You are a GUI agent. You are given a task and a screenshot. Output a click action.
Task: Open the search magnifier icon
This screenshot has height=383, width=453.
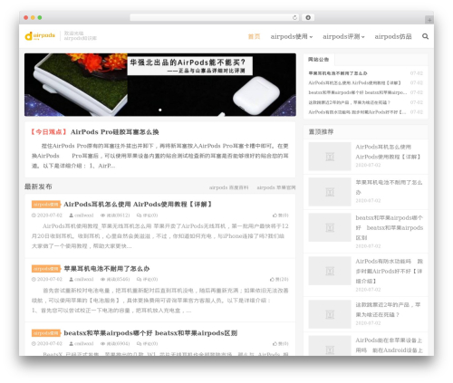pyautogui.click(x=425, y=36)
